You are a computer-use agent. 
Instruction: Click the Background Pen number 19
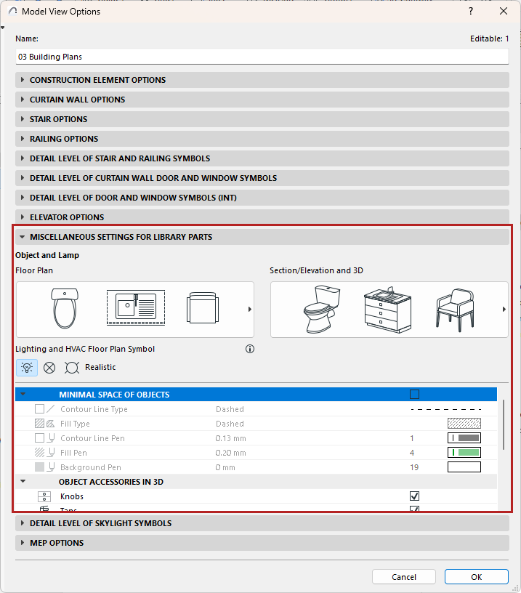coord(414,467)
